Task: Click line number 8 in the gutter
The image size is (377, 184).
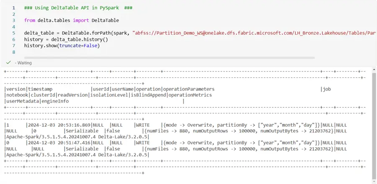Action: click(x=14, y=51)
